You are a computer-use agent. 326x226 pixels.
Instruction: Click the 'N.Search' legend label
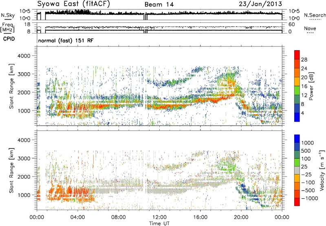(x=315, y=15)
